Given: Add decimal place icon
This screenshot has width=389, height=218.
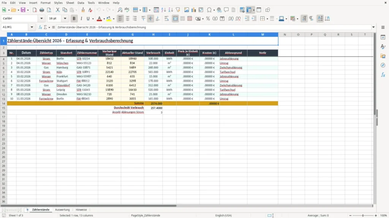Looking at the screenshot, I should coord(231,19).
